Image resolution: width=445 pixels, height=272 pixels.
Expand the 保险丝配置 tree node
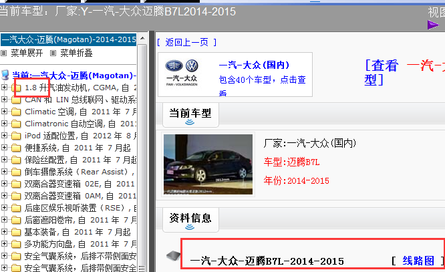[4, 159]
